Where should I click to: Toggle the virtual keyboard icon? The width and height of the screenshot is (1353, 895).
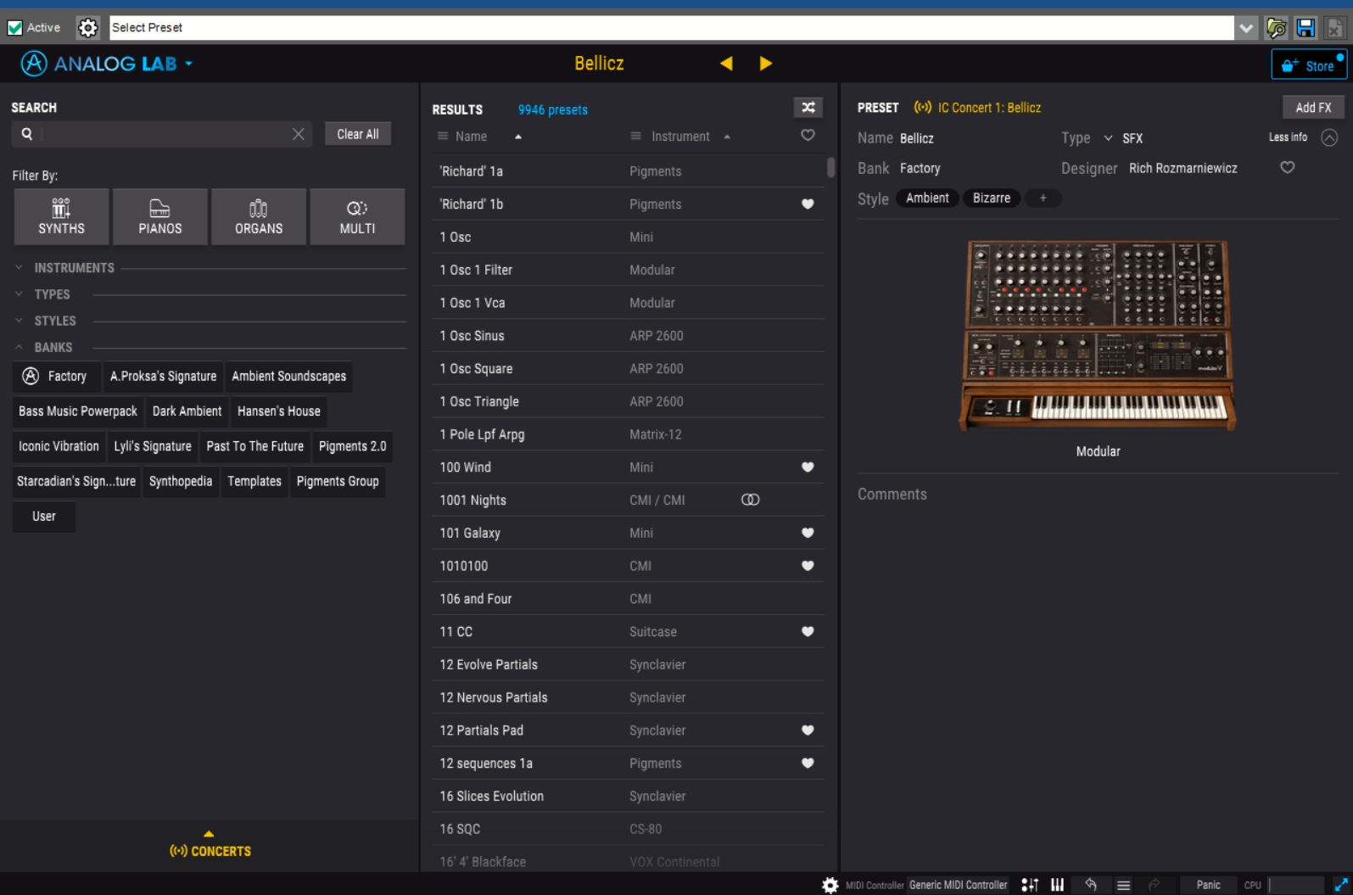[x=1057, y=885]
